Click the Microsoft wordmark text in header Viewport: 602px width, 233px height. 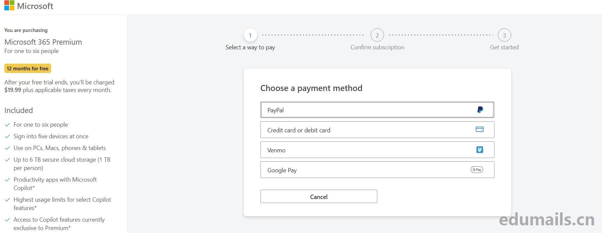point(35,6)
